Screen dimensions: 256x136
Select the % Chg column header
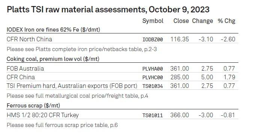[x=226, y=21]
